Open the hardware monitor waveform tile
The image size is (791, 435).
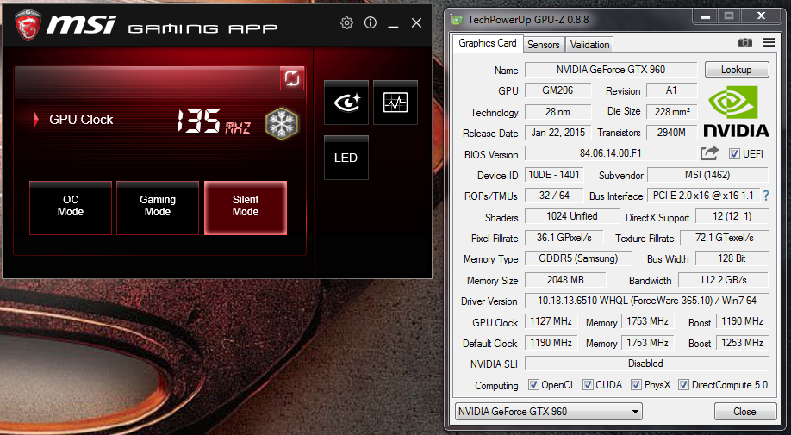click(395, 103)
